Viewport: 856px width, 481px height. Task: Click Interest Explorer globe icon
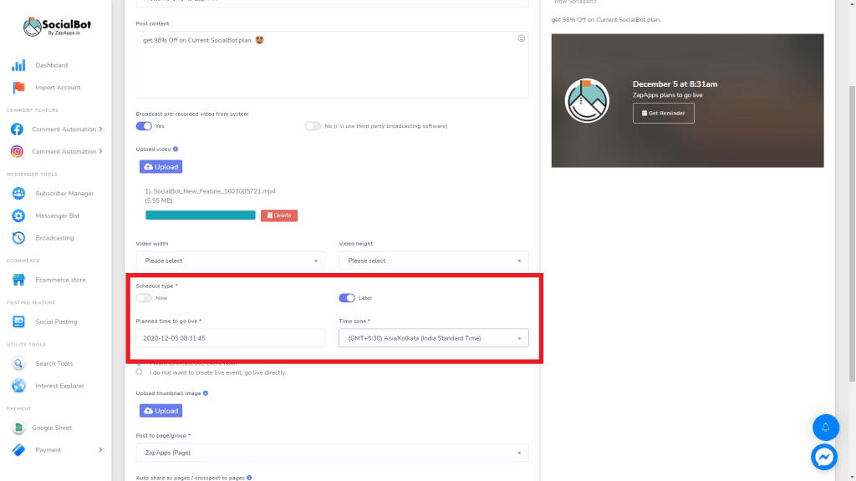point(18,386)
